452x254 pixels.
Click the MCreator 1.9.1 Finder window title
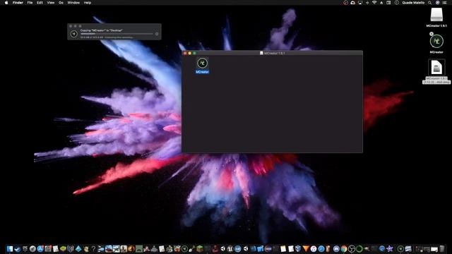(275, 53)
